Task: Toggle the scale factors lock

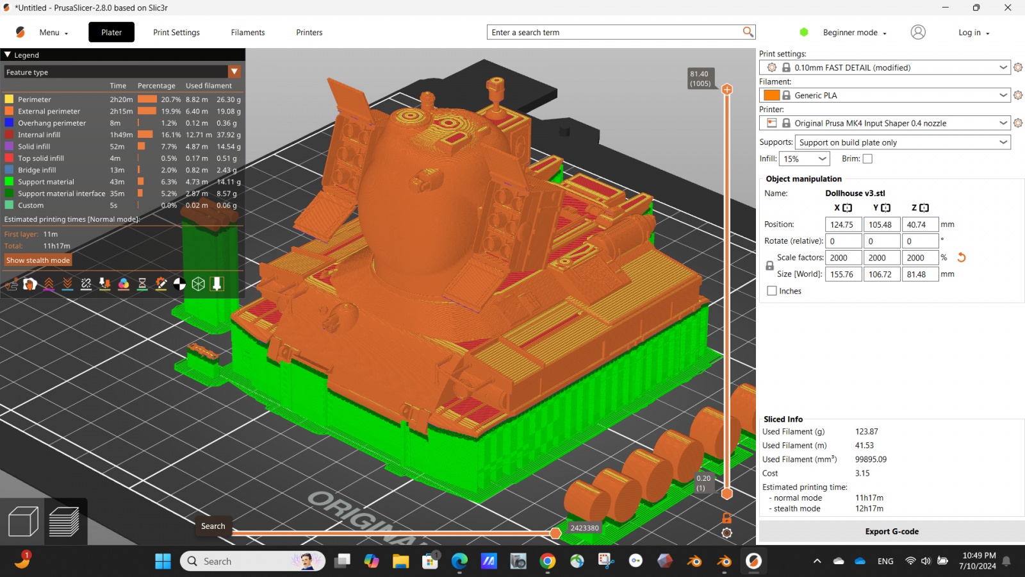Action: 769,265
